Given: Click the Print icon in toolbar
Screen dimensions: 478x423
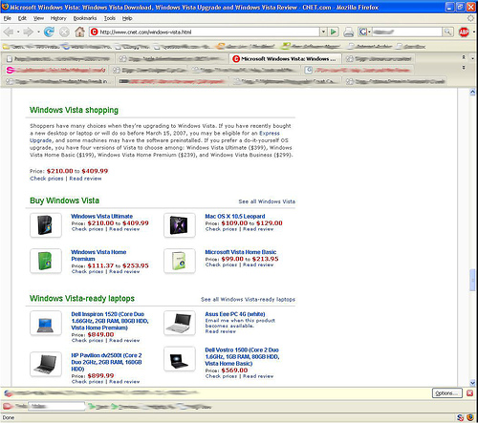Looking at the screenshot, I should 348,32.
